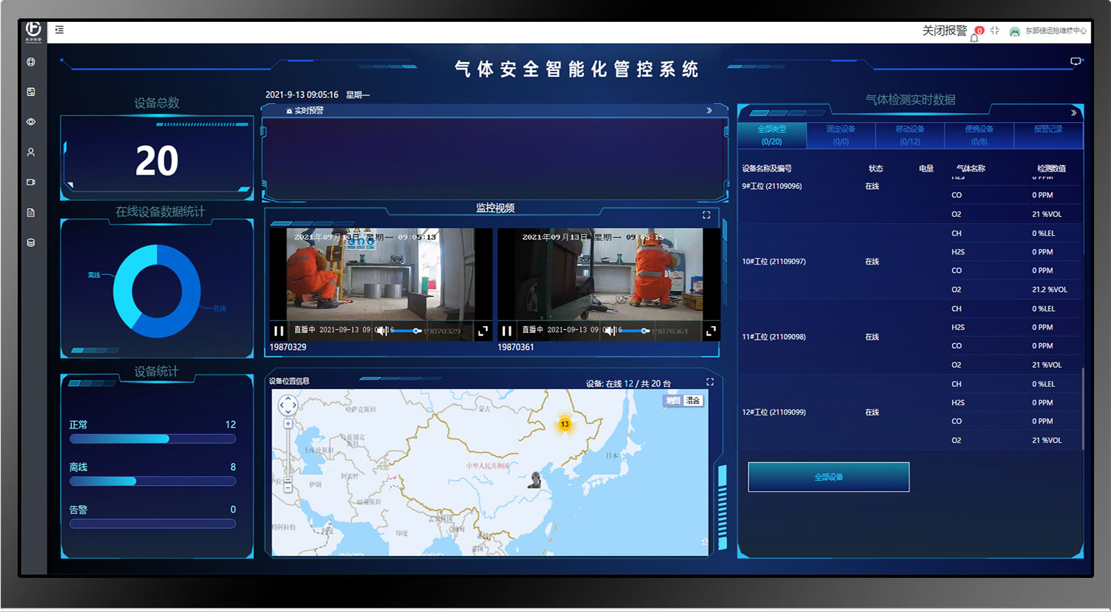Click 关闭报警 to silence alarms

point(944,31)
